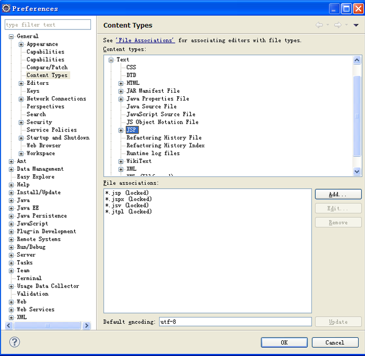Image resolution: width=365 pixels, height=356 pixels.
Task: Click the forward navigation arrow icon
Action: click(337, 25)
